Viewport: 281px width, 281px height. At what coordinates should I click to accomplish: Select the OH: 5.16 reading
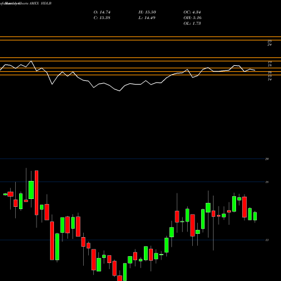click(x=192, y=18)
